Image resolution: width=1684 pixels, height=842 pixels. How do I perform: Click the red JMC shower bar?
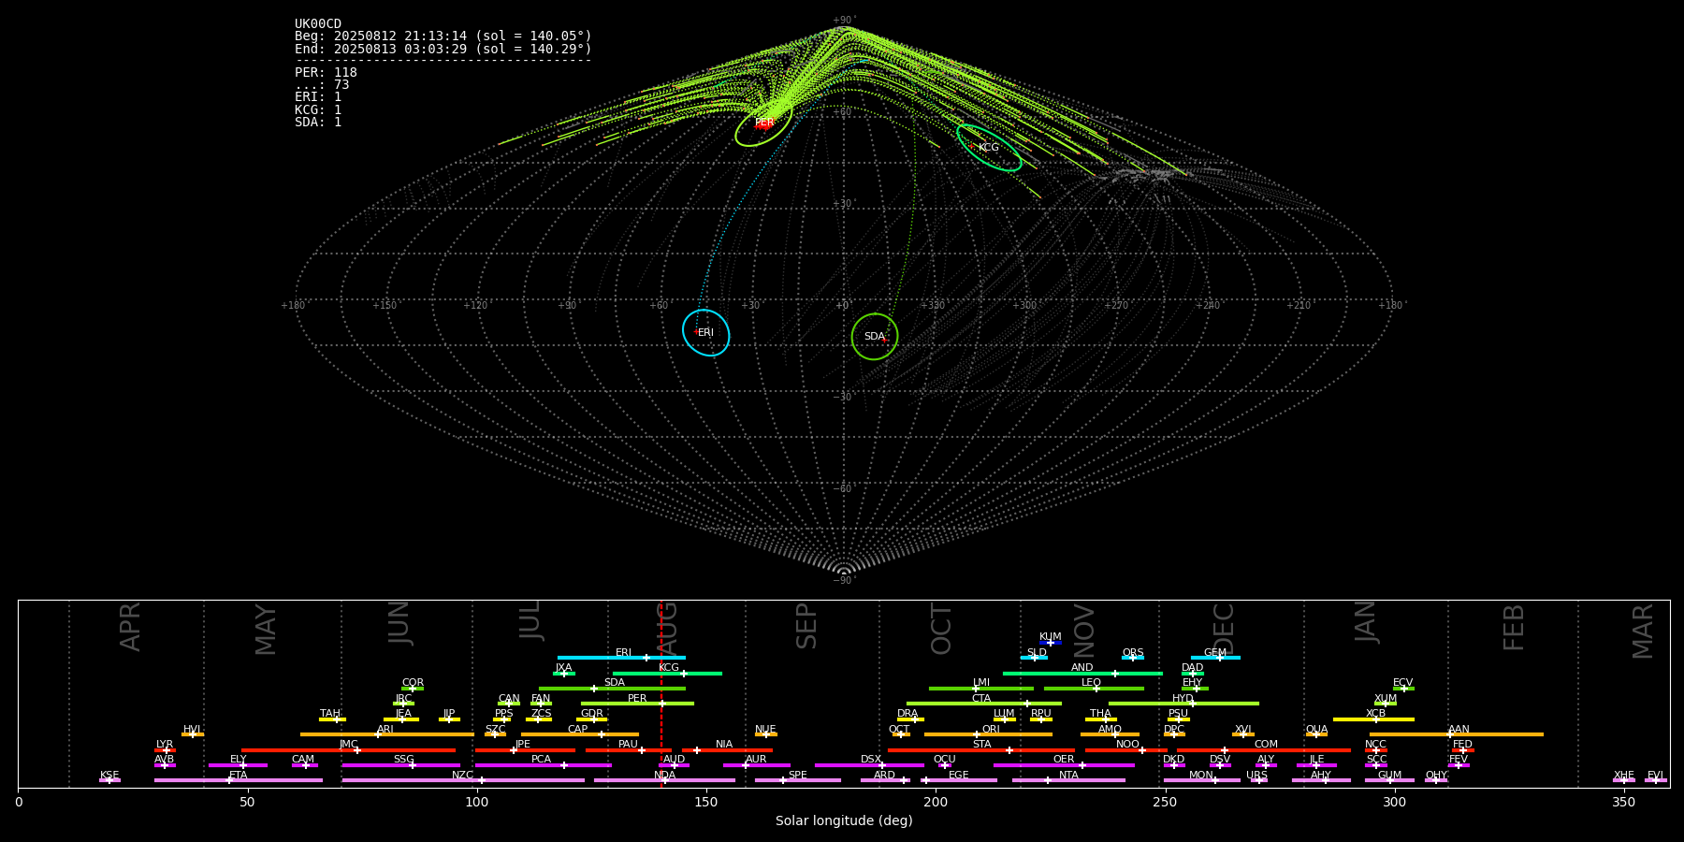[x=349, y=749]
